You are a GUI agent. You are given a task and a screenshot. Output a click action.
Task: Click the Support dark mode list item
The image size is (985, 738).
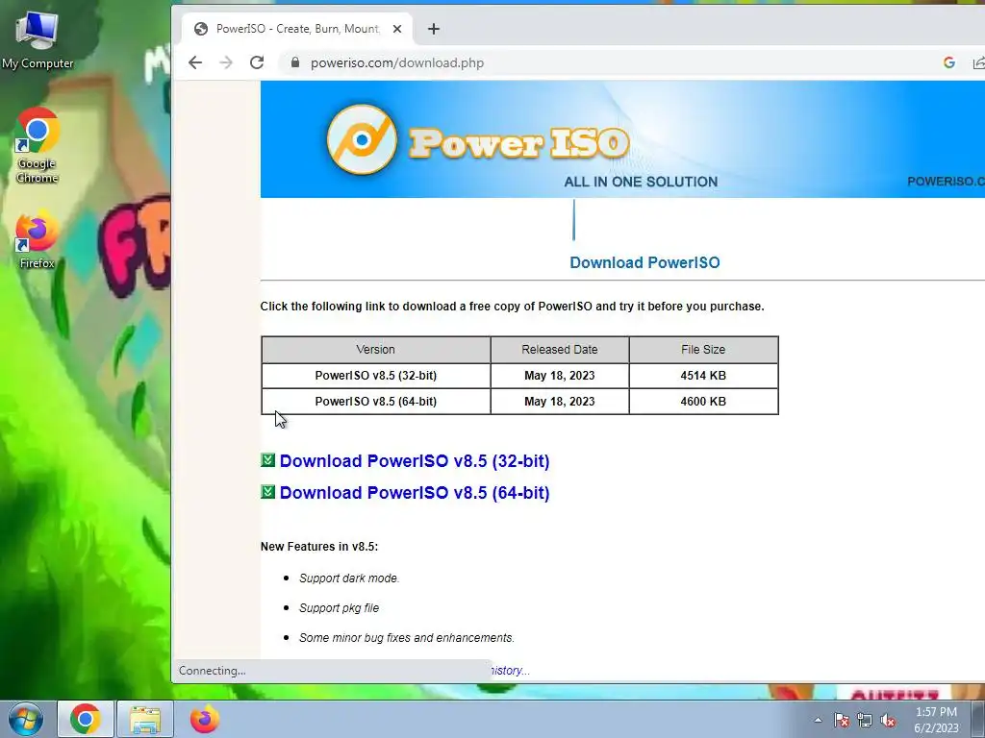(348, 578)
